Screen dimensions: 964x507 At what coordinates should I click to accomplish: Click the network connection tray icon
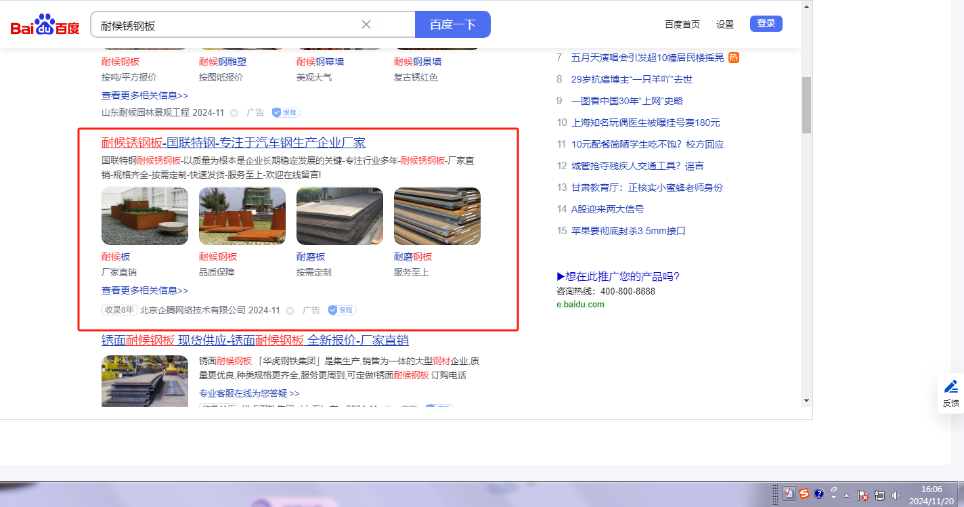(880, 495)
